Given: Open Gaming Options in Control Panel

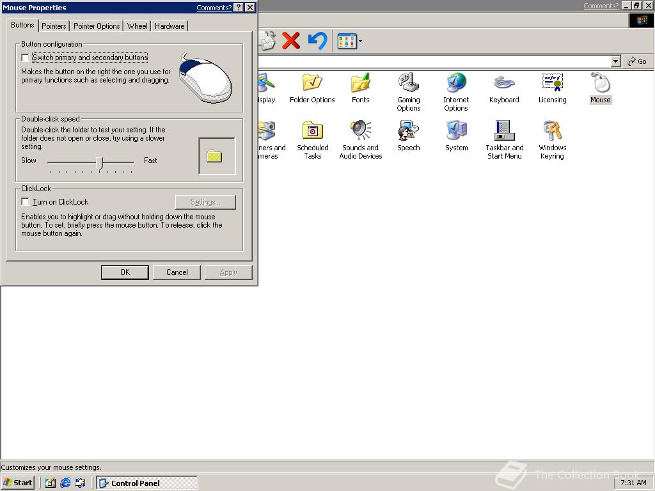Looking at the screenshot, I should pos(408,92).
